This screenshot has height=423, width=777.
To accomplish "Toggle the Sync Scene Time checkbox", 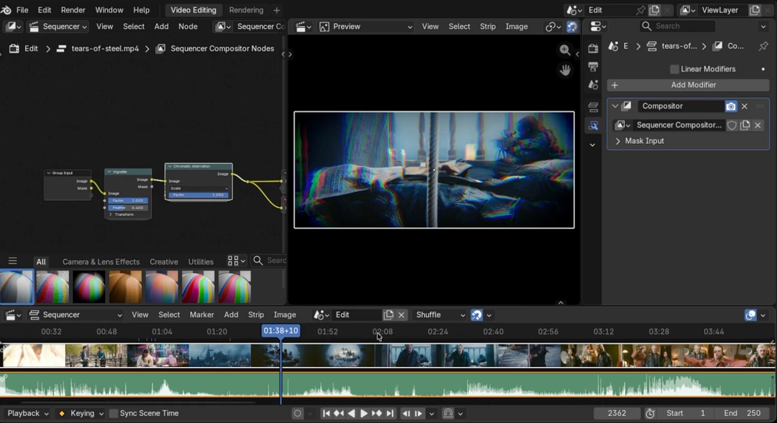I will click(x=114, y=413).
